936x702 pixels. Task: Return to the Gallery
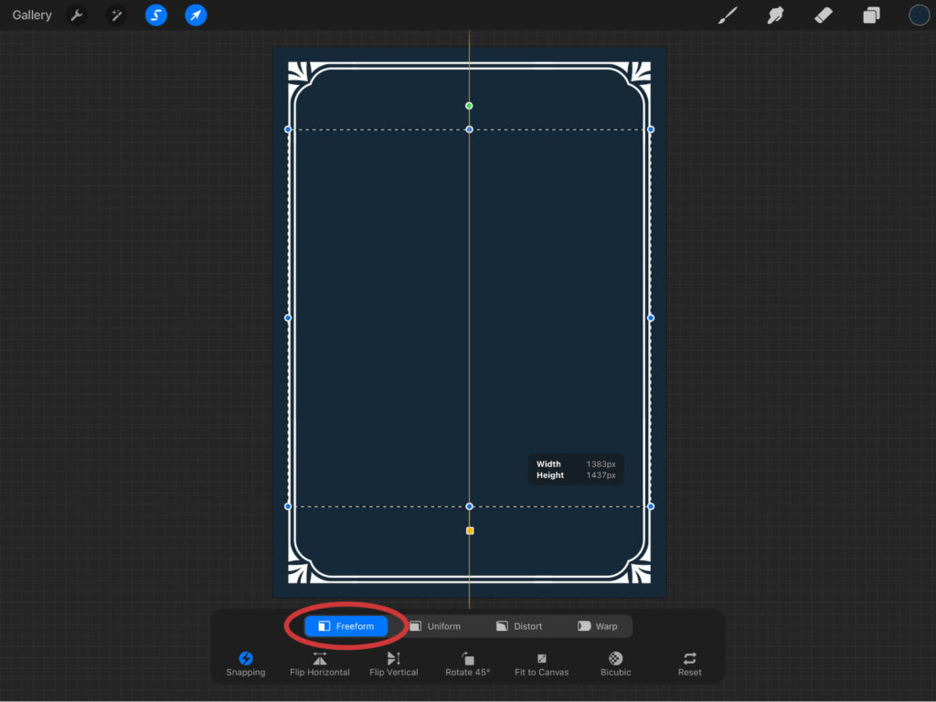point(32,16)
